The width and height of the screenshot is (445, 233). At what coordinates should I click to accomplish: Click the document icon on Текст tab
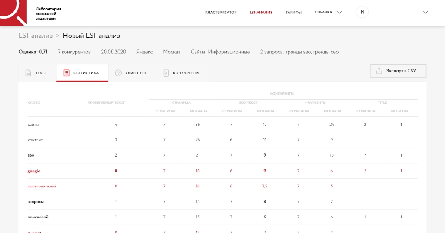tap(28, 73)
